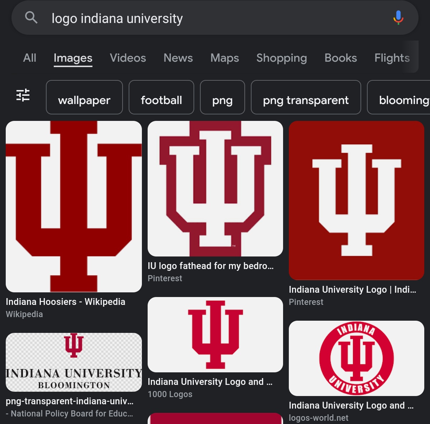Go to the Maps tab
Image resolution: width=430 pixels, height=424 pixels.
pos(225,58)
